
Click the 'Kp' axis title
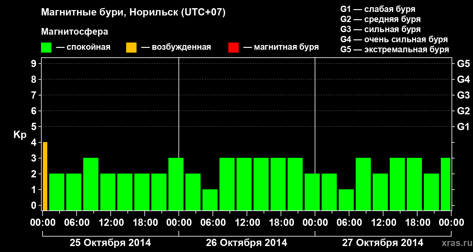coord(20,135)
